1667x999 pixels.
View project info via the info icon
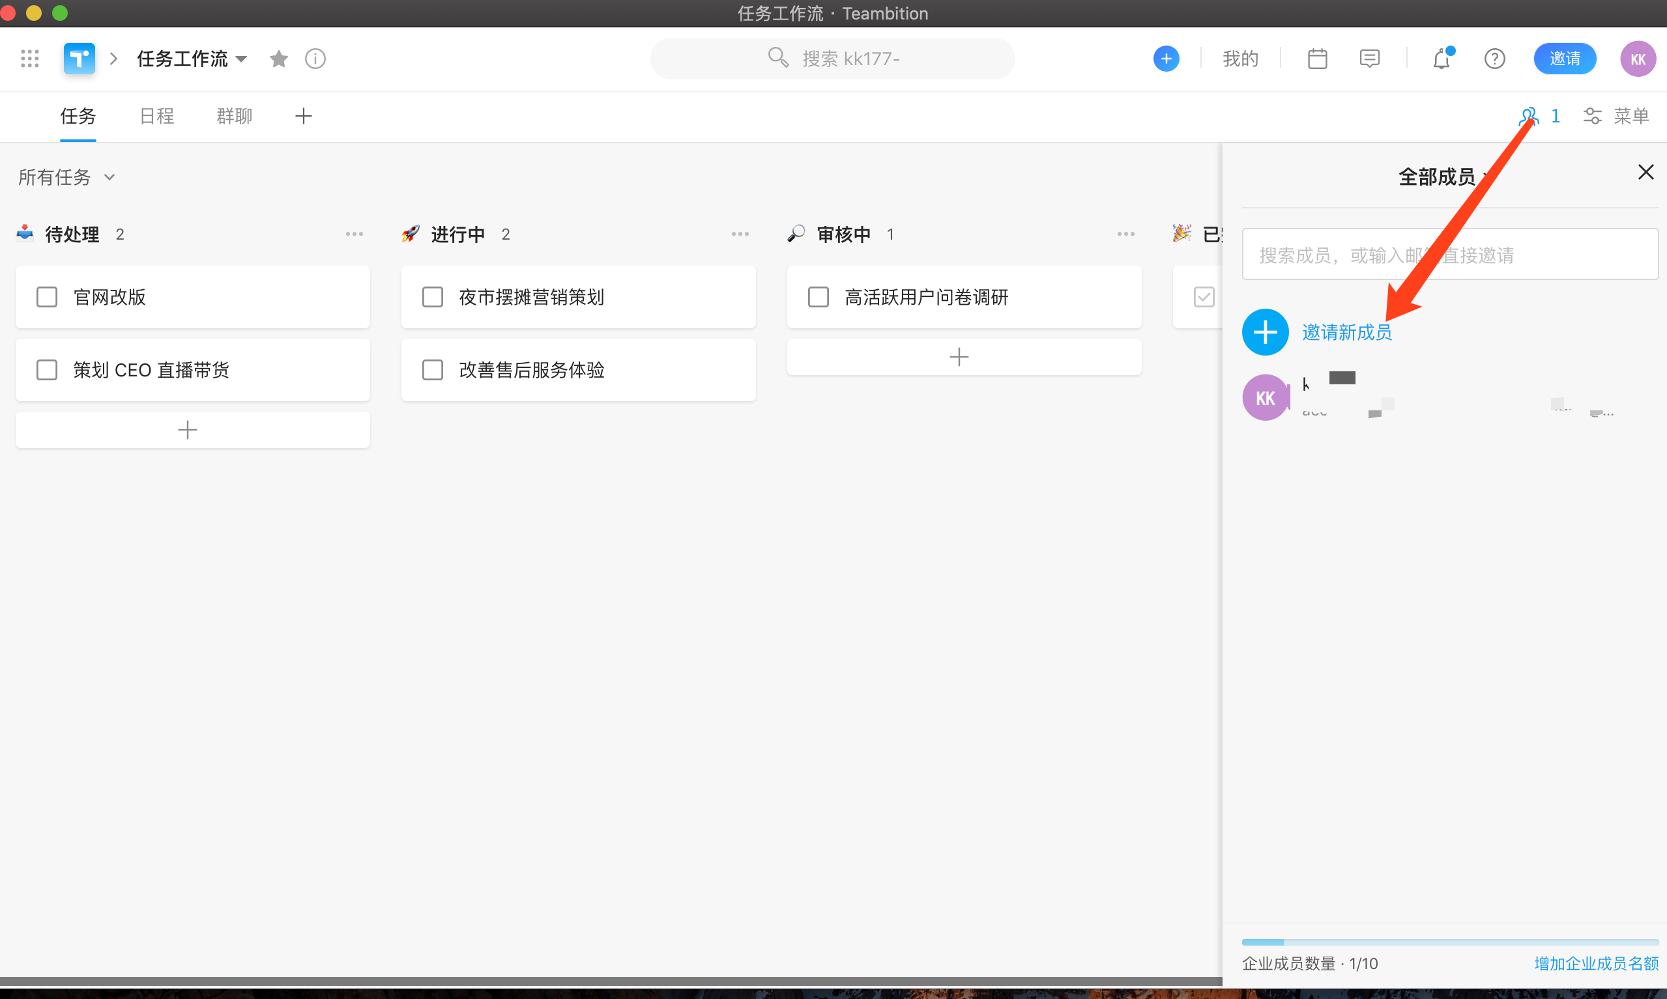(x=315, y=59)
